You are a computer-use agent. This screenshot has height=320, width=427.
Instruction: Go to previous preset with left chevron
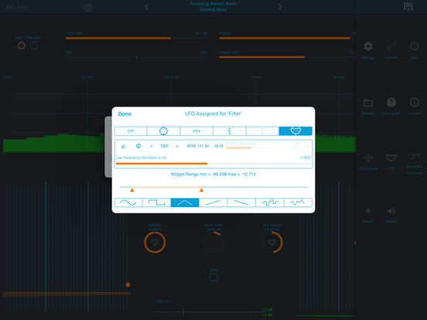[147, 6]
